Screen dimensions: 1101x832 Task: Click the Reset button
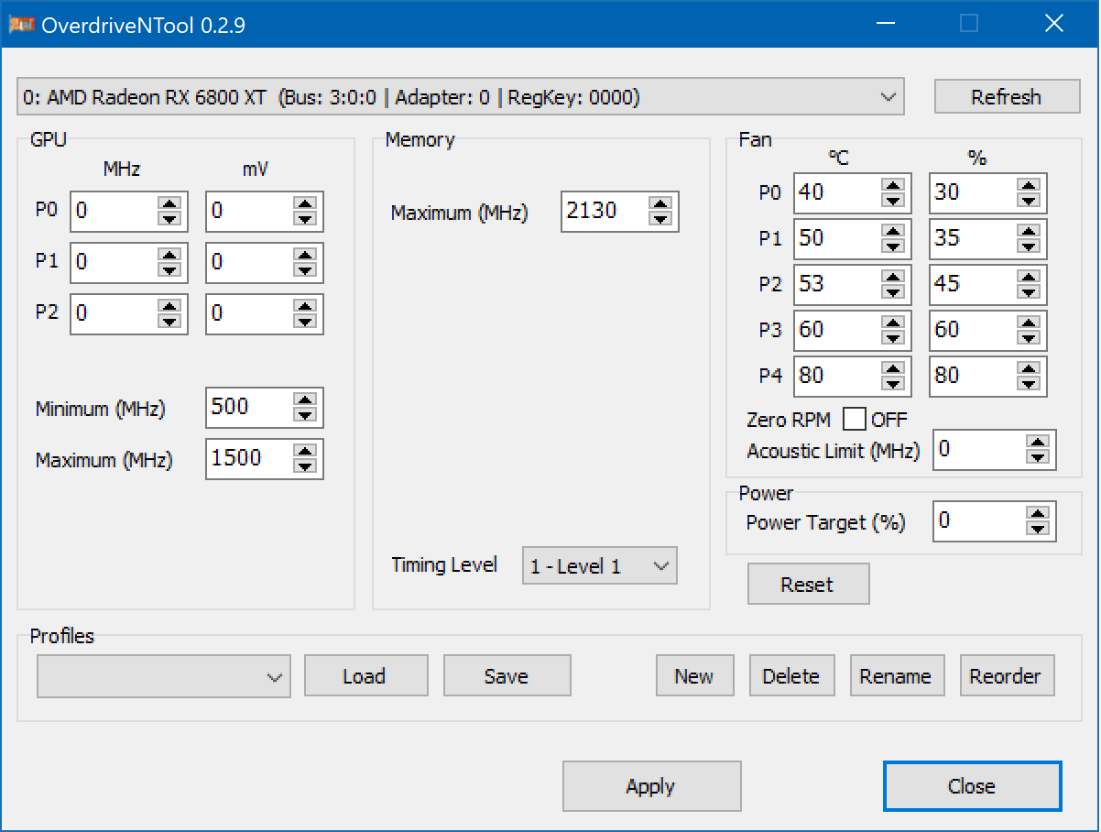[808, 585]
